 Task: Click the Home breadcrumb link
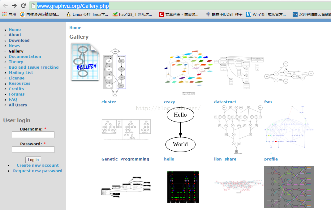(x=75, y=28)
